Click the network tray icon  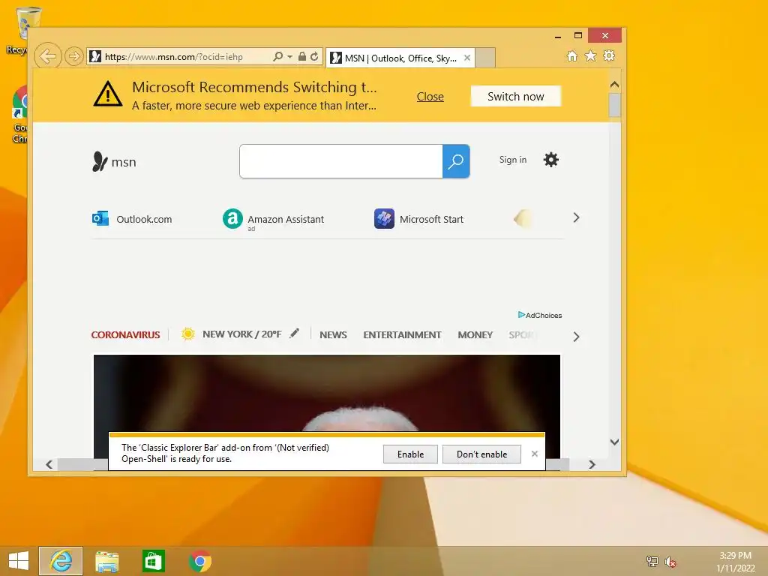pyautogui.click(x=652, y=561)
